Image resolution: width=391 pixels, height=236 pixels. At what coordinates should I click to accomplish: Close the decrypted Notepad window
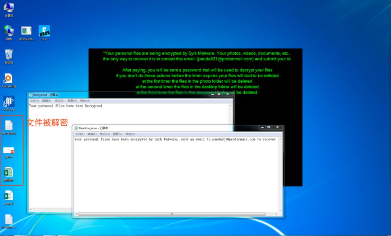tap(227, 94)
